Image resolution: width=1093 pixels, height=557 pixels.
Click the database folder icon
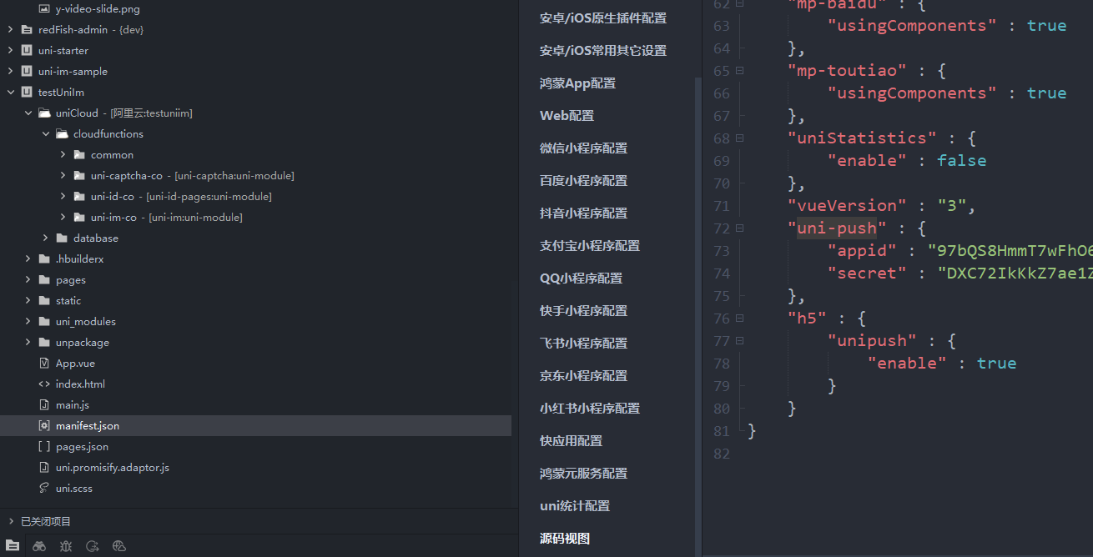click(x=62, y=238)
